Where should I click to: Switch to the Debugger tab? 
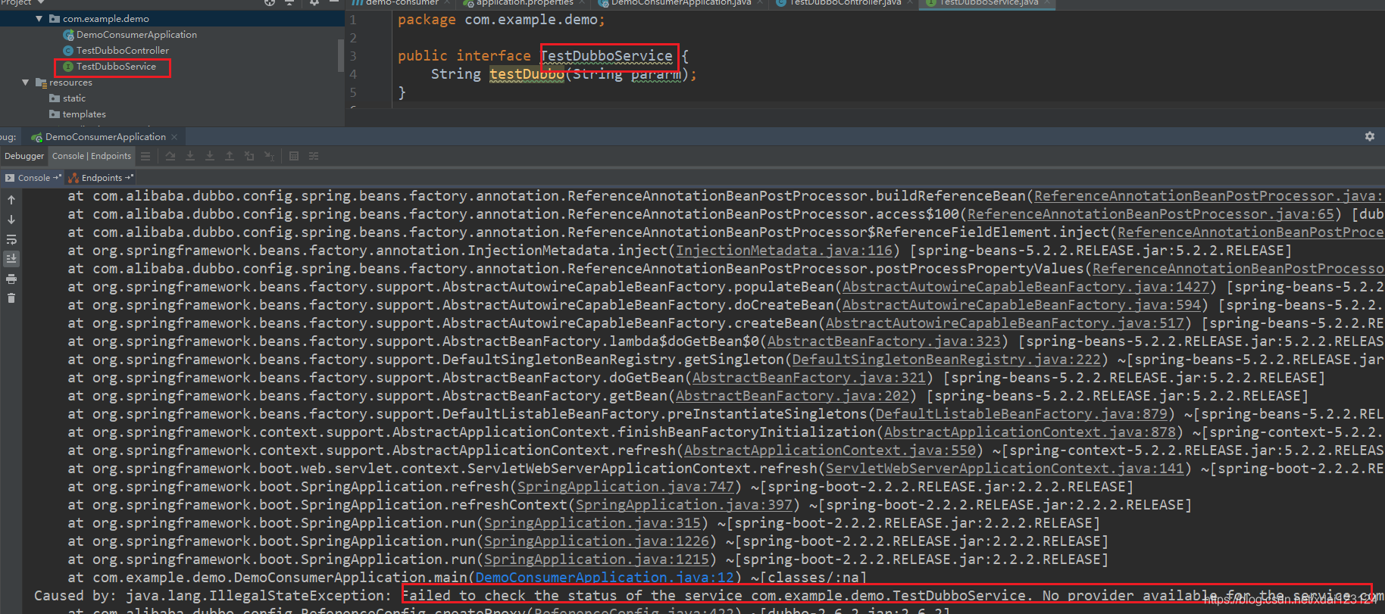coord(24,156)
